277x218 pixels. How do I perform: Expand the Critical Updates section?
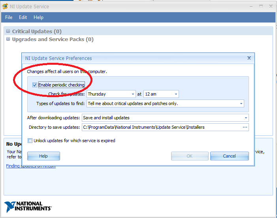pyautogui.click(x=8, y=31)
